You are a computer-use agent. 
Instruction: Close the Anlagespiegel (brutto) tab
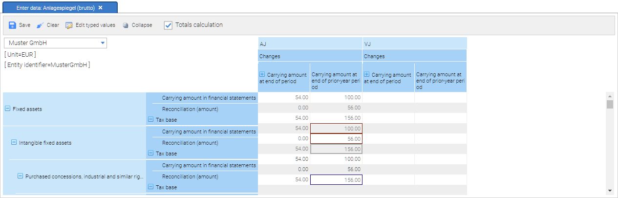100,8
